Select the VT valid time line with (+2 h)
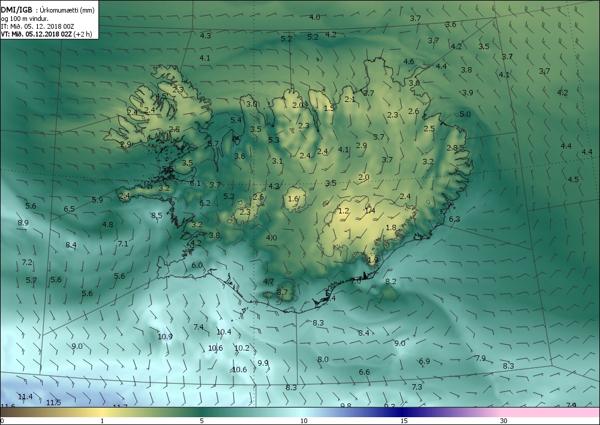The height and width of the screenshot is (425, 600). click(x=46, y=34)
